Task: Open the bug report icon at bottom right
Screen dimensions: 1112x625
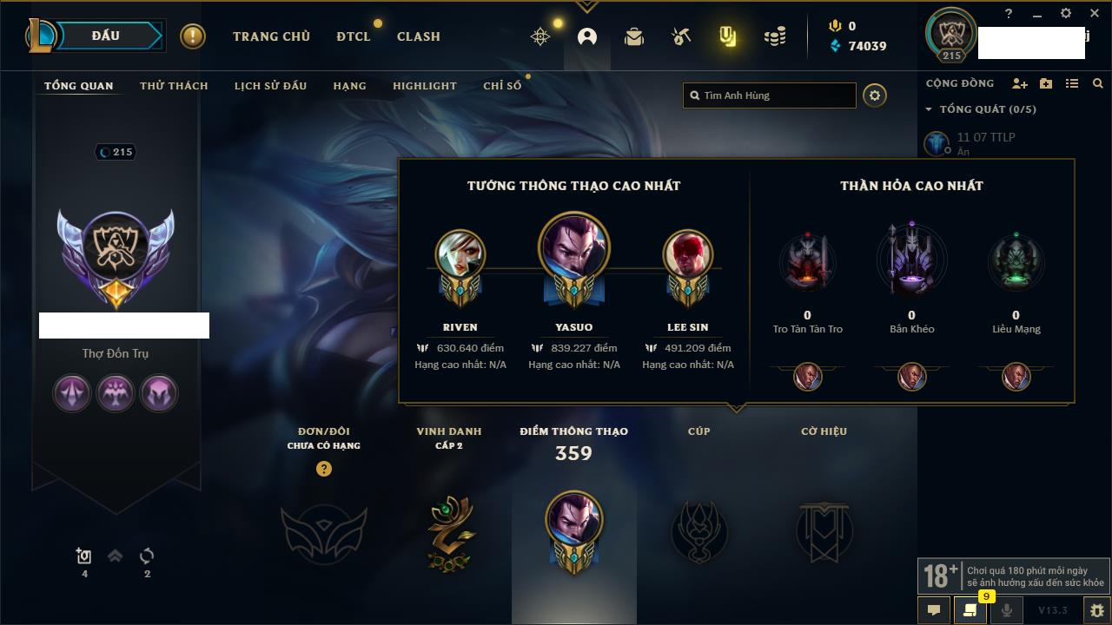Action: pos(1096,610)
